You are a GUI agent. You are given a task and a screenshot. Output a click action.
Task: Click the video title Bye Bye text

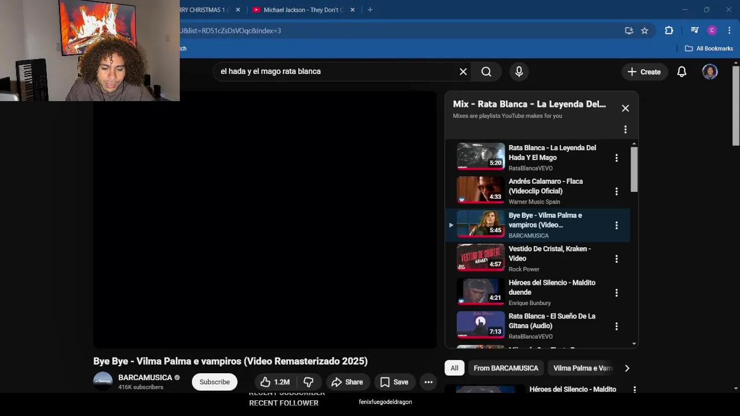click(230, 361)
